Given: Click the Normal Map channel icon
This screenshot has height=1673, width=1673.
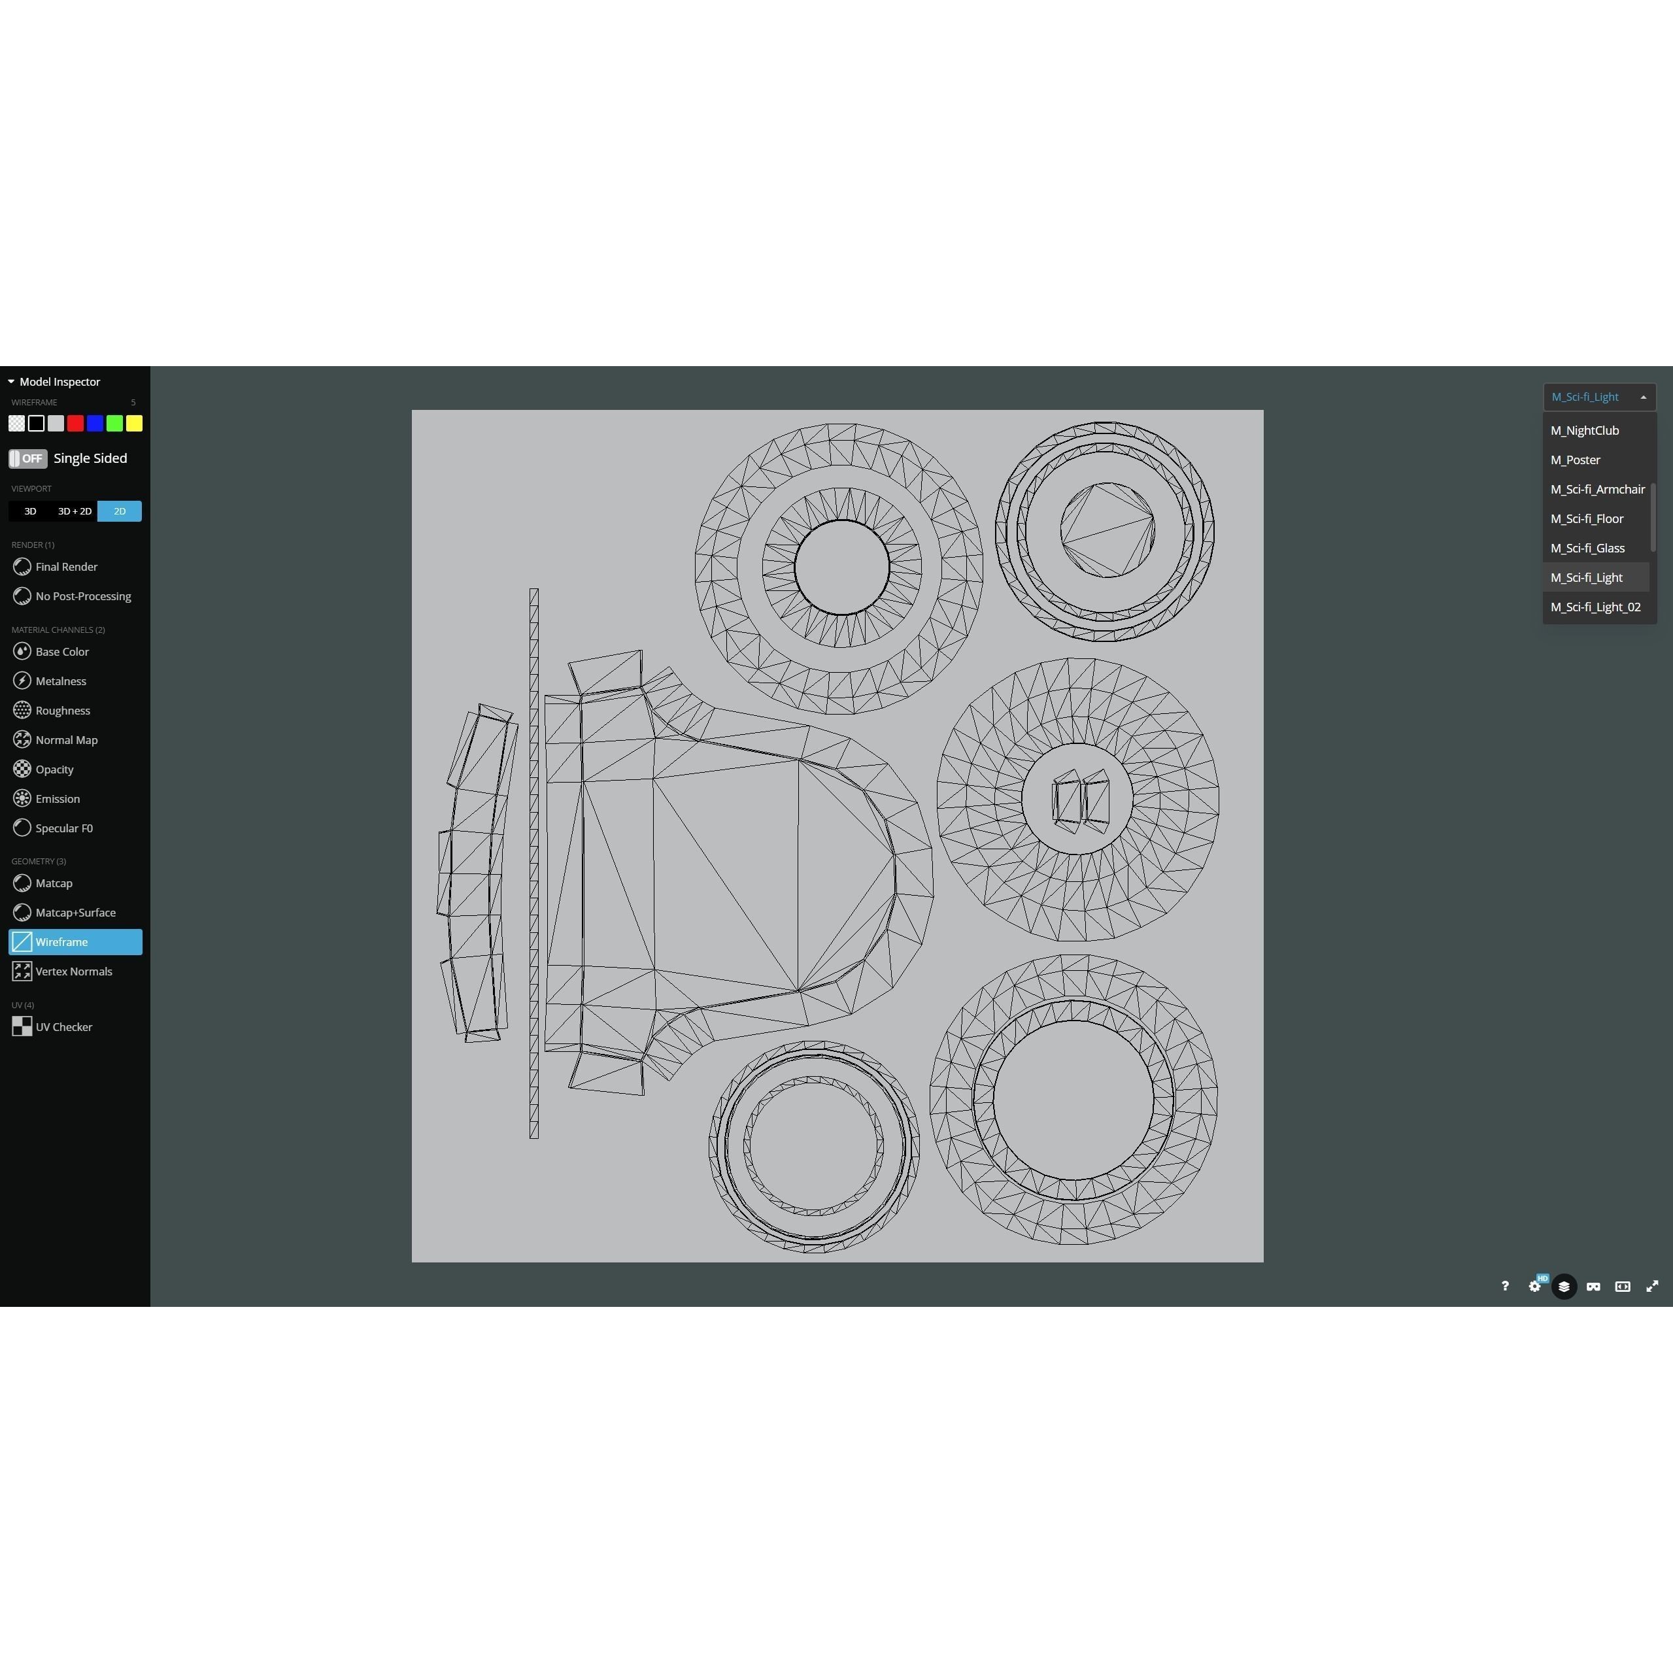Looking at the screenshot, I should (22, 740).
